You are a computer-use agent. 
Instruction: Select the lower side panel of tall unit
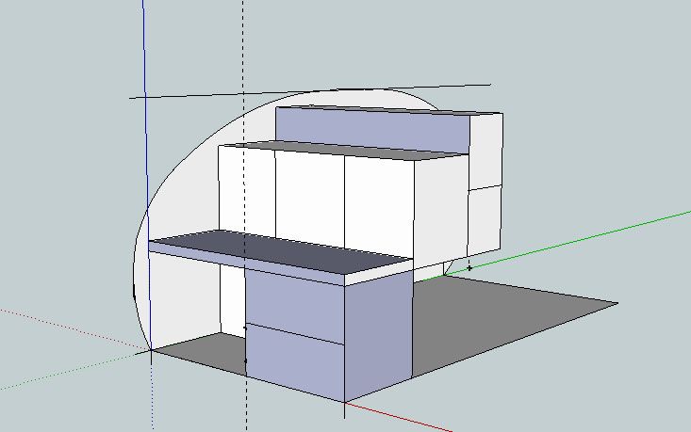[484, 220]
